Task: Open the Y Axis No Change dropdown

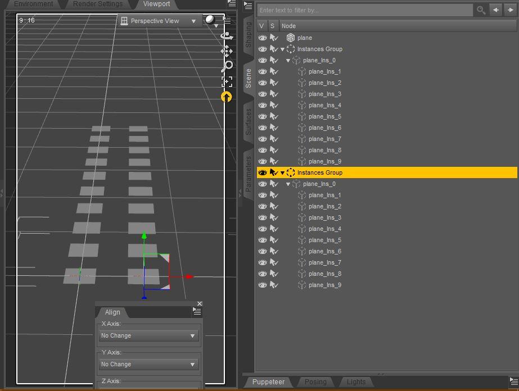Action: pyautogui.click(x=148, y=364)
